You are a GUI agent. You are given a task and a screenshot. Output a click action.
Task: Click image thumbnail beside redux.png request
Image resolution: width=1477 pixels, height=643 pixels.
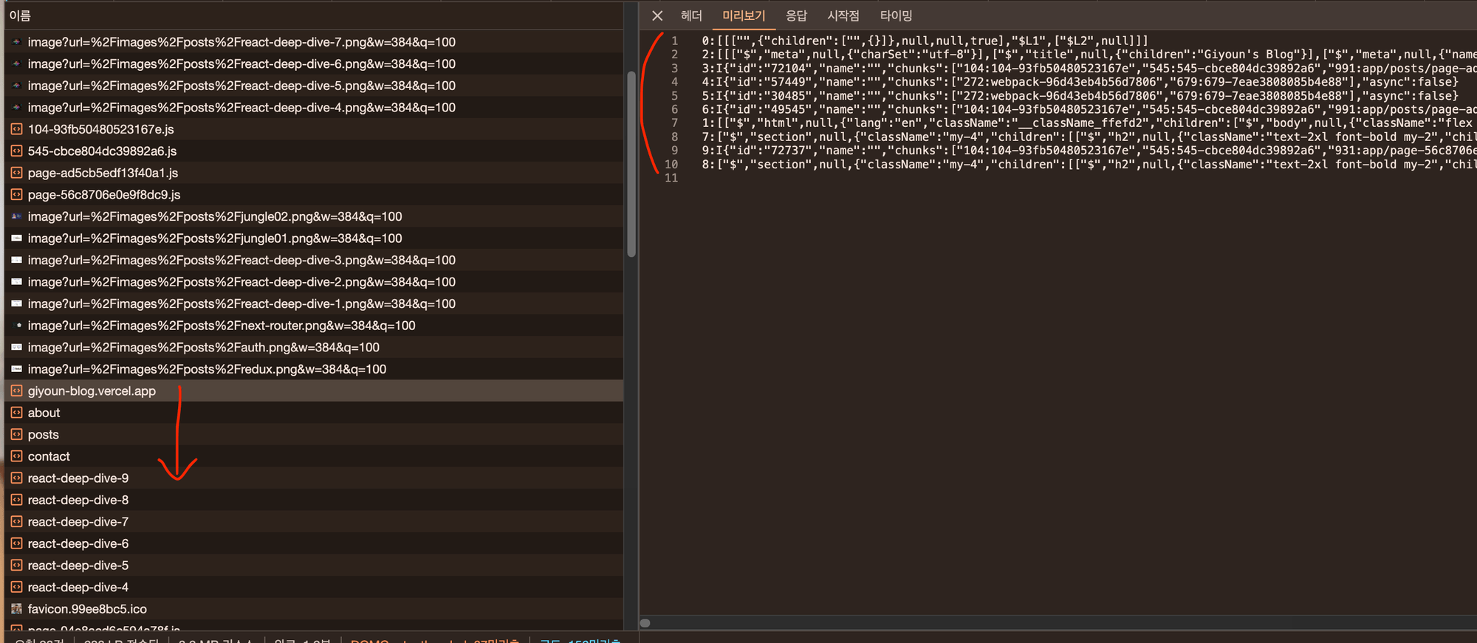click(16, 369)
